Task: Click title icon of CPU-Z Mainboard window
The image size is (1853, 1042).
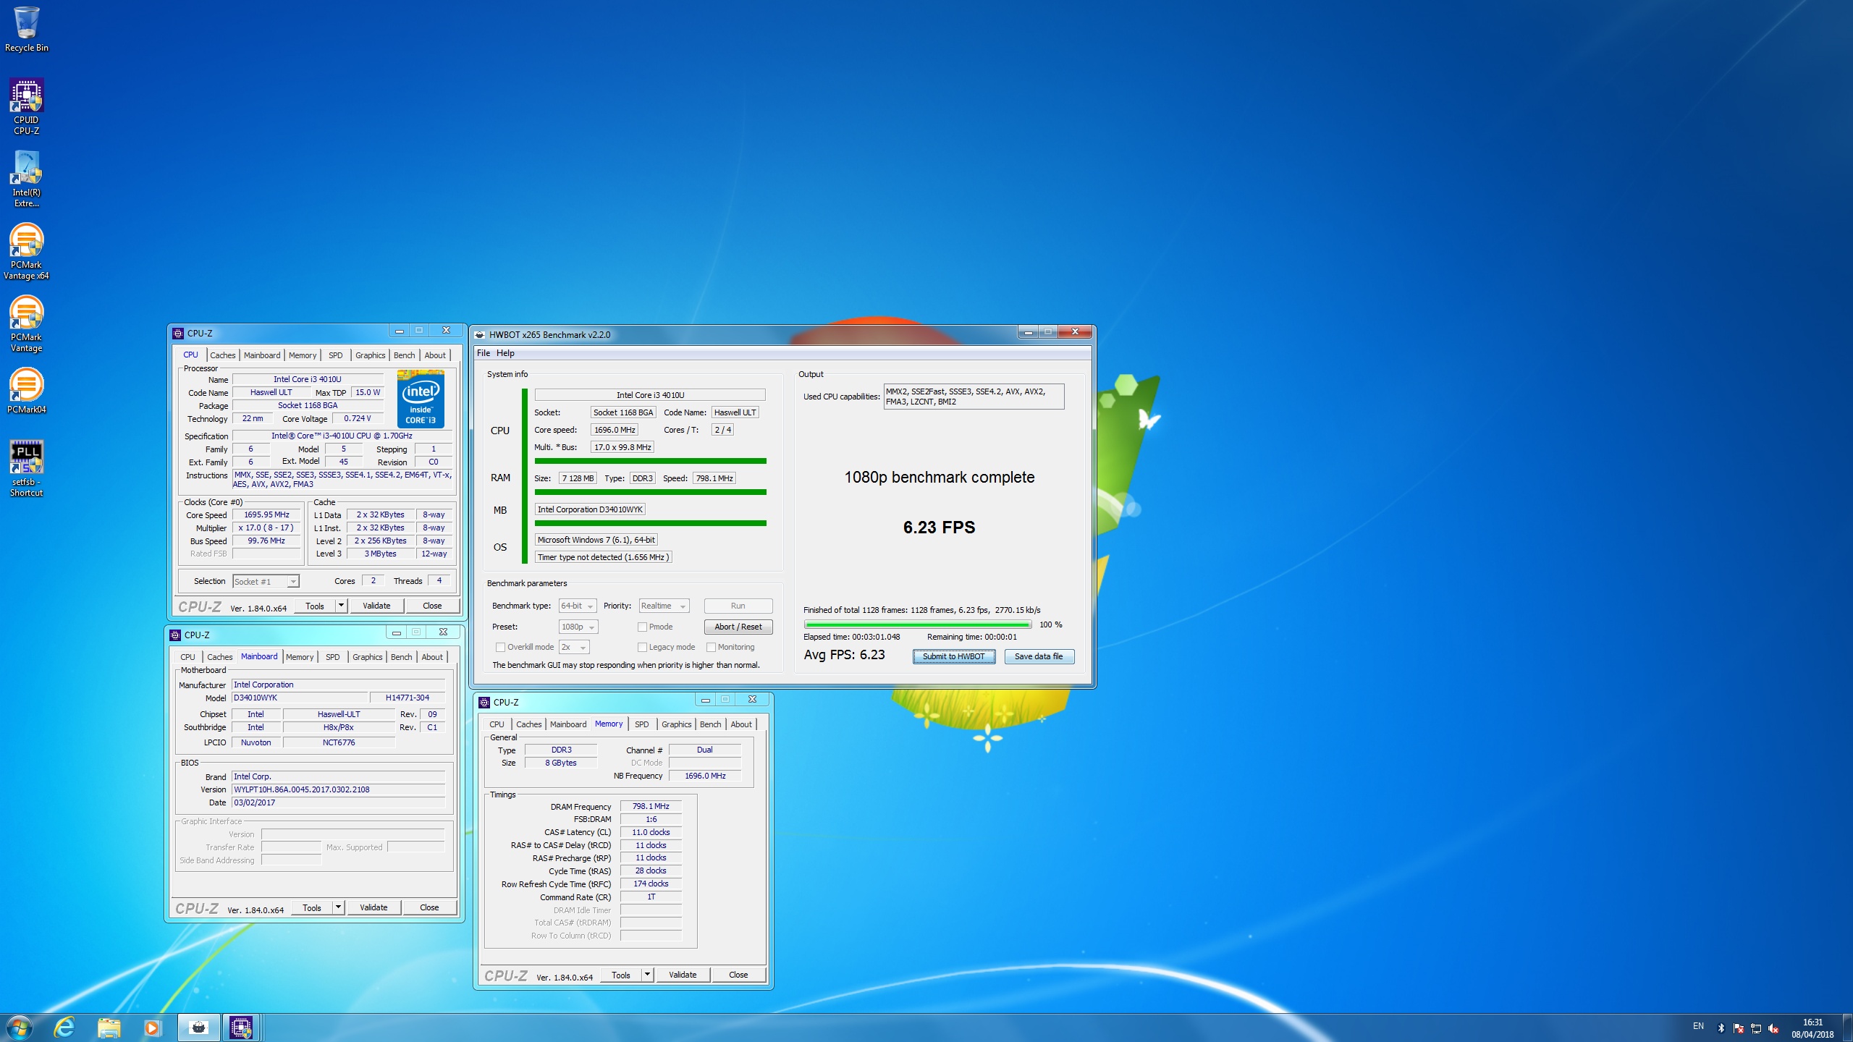Action: (175, 635)
